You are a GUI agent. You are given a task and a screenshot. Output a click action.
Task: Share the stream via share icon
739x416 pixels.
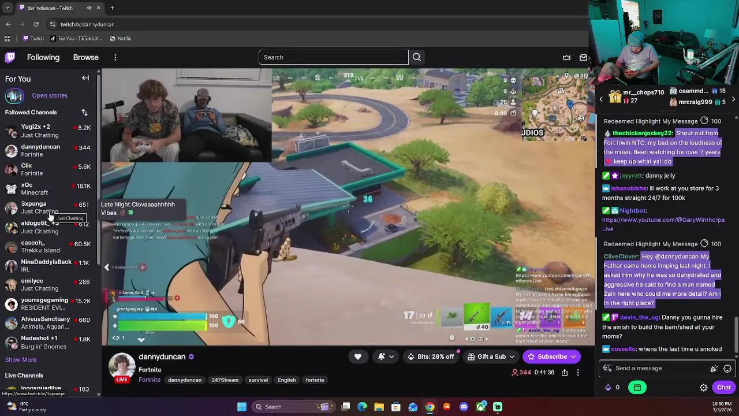point(565,373)
